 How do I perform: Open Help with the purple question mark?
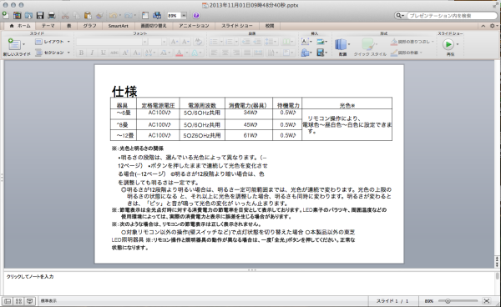click(x=196, y=15)
